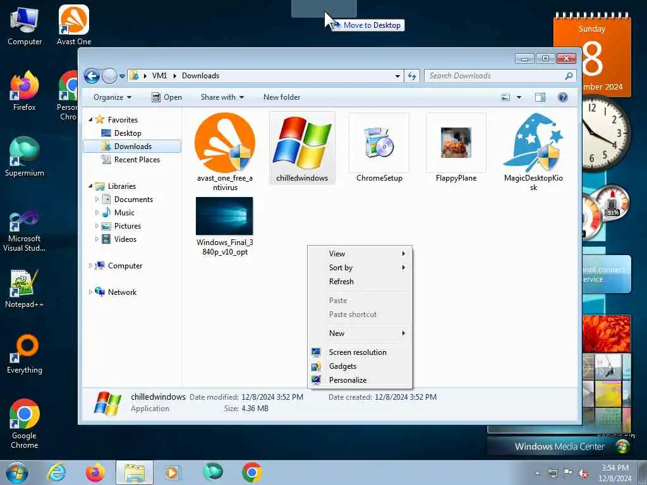Toggle the preview pane button

click(540, 97)
